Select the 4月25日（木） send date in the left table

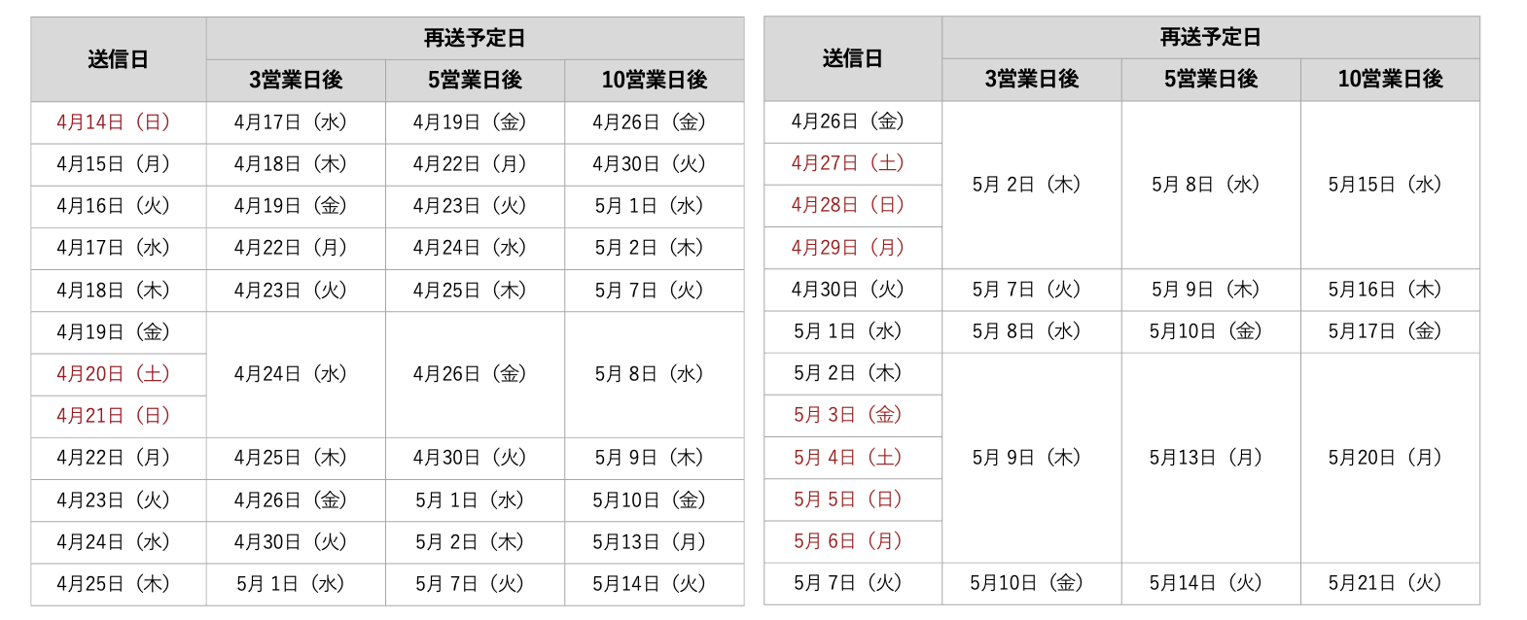click(119, 584)
